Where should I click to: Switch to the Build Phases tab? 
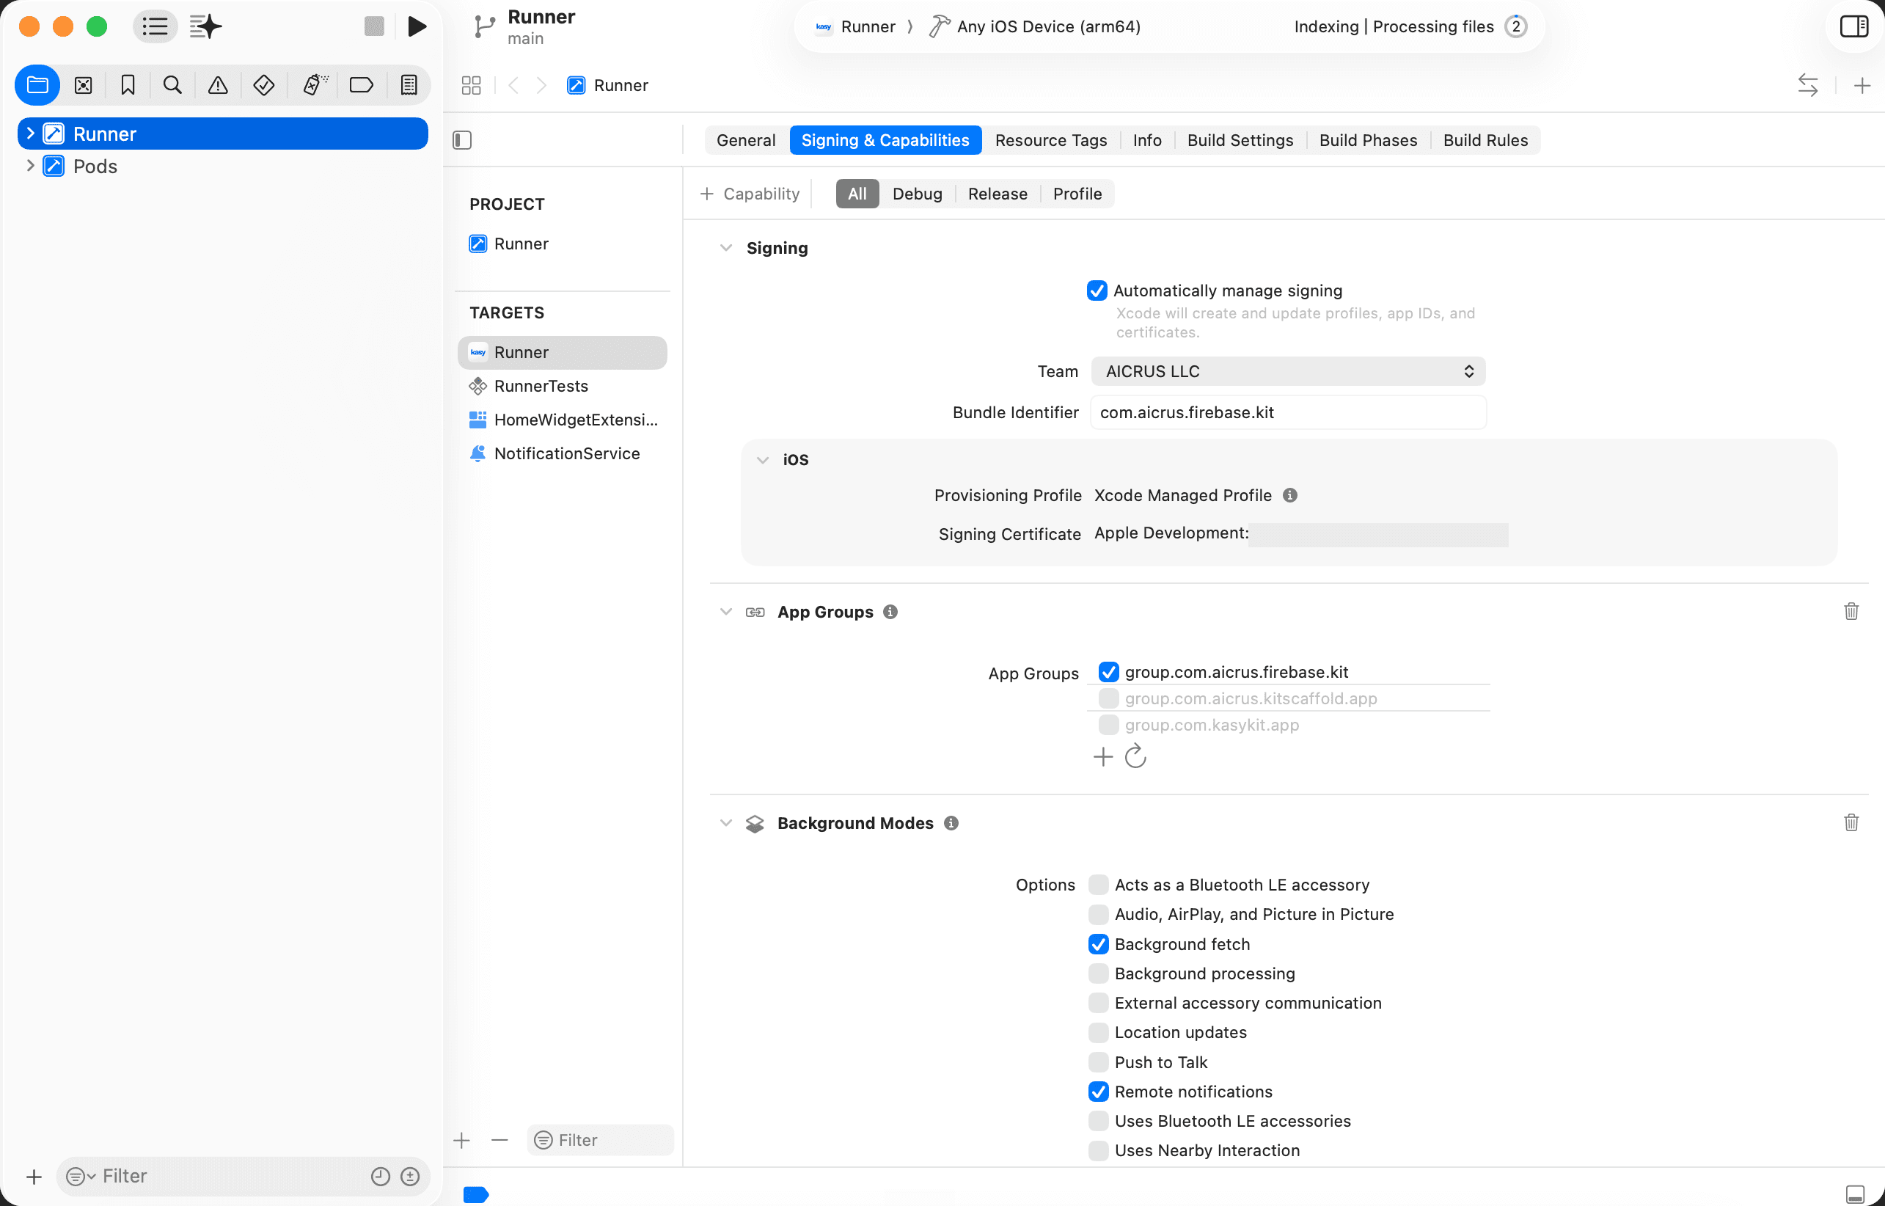(1368, 140)
